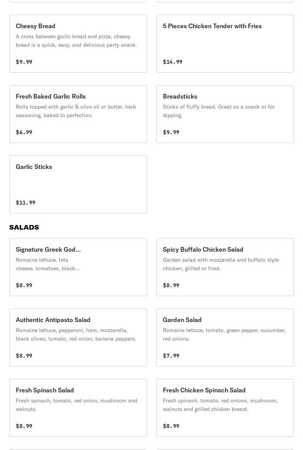
Task: Click the "Sticks of fluffy bread" description
Action: [218, 111]
